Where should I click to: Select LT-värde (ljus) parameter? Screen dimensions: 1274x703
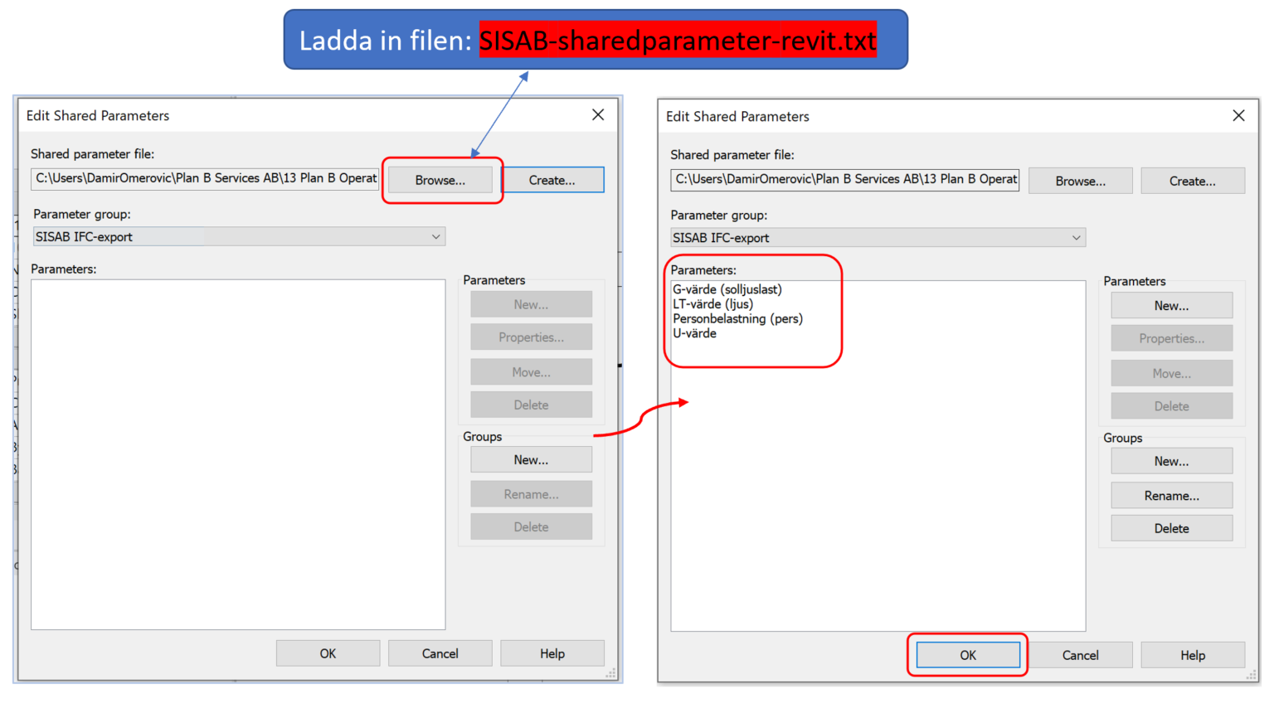coord(713,304)
